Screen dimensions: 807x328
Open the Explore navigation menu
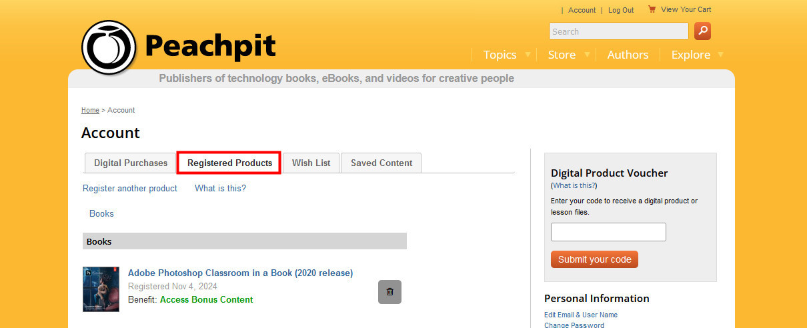(x=690, y=55)
